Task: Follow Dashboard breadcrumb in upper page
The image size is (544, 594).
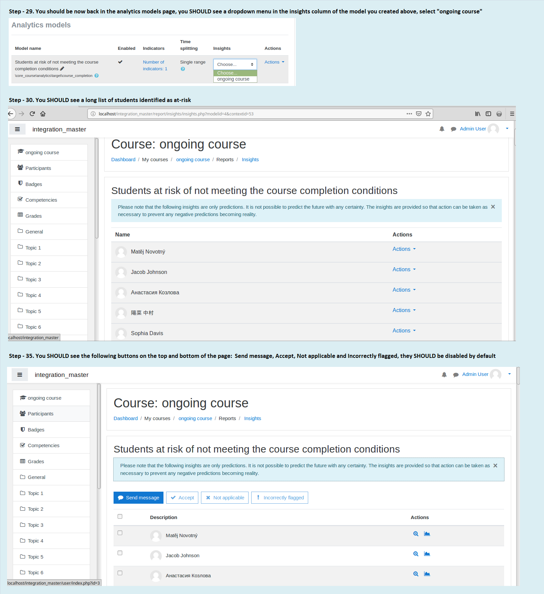Action: click(123, 160)
